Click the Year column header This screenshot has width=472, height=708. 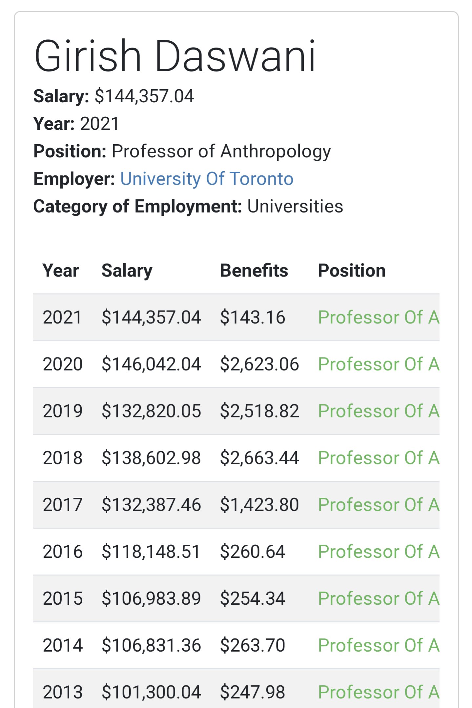[61, 271]
